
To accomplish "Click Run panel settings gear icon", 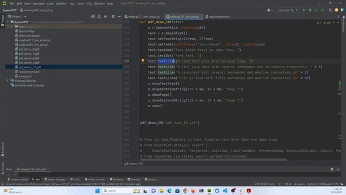I will [x=332, y=169].
